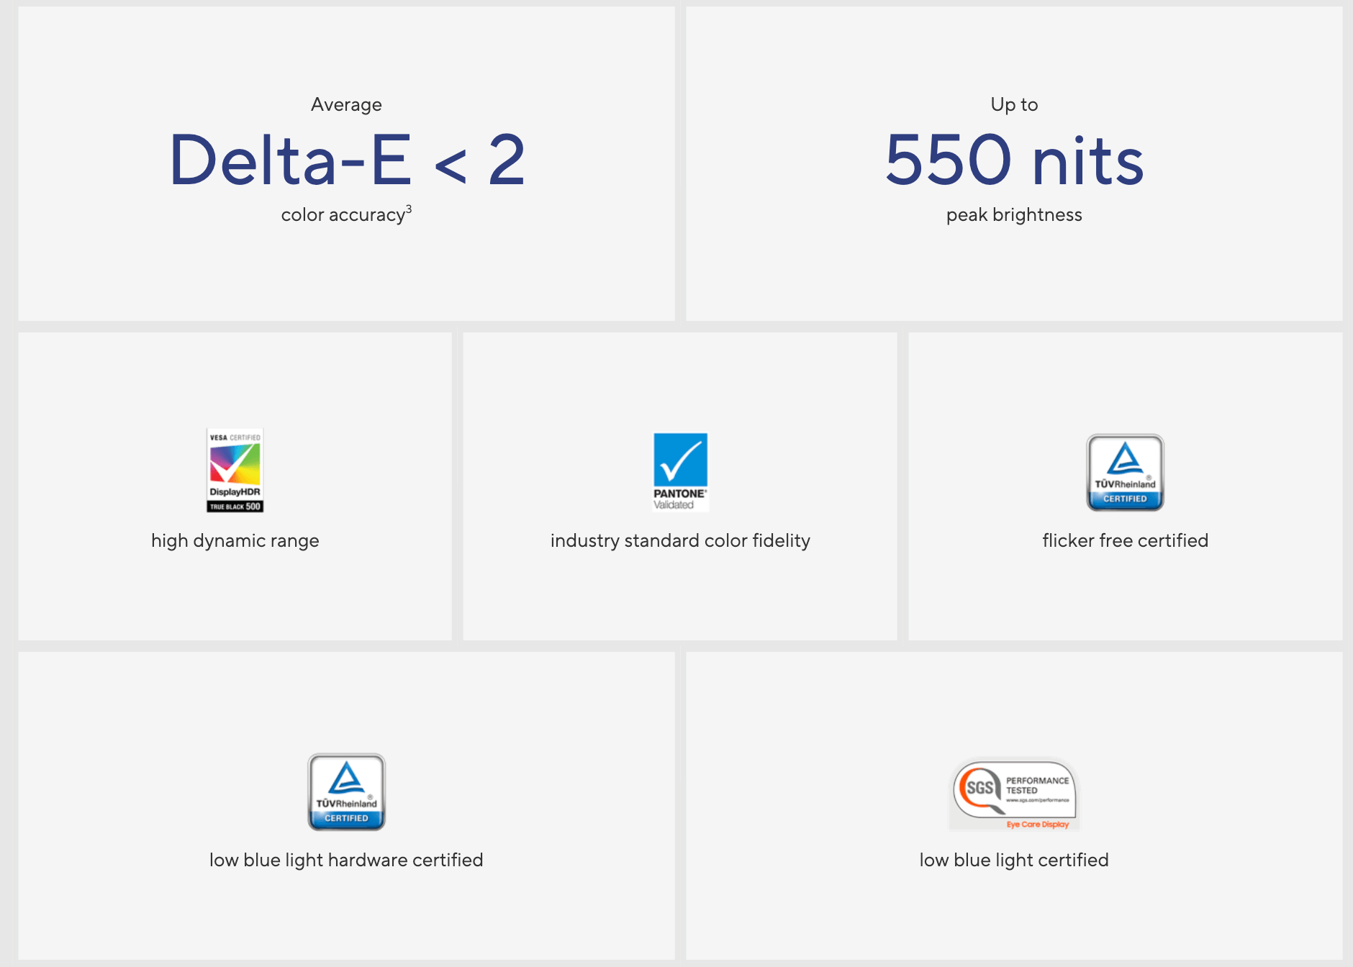Image resolution: width=1353 pixels, height=967 pixels.
Task: Click 'low blue light hardware certified' caption
Action: click(346, 860)
